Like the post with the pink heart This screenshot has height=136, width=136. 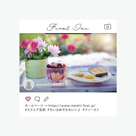pyautogui.click(x=28, y=99)
